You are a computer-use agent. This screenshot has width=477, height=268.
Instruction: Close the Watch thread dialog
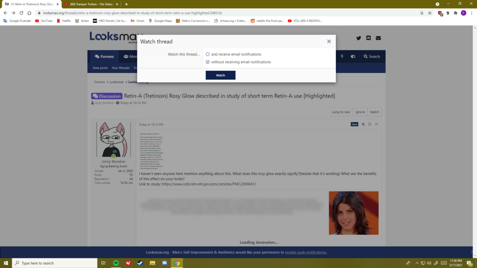pyautogui.click(x=329, y=41)
